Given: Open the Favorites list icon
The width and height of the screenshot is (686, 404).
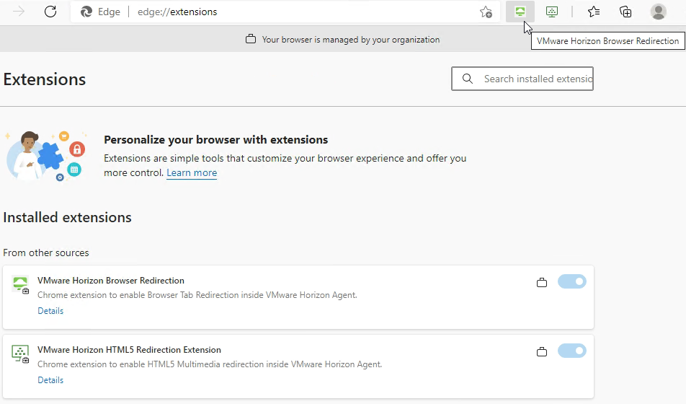Looking at the screenshot, I should pos(594,12).
